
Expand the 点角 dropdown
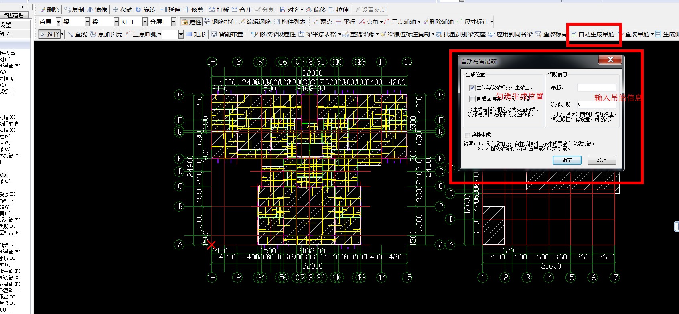coord(381,22)
